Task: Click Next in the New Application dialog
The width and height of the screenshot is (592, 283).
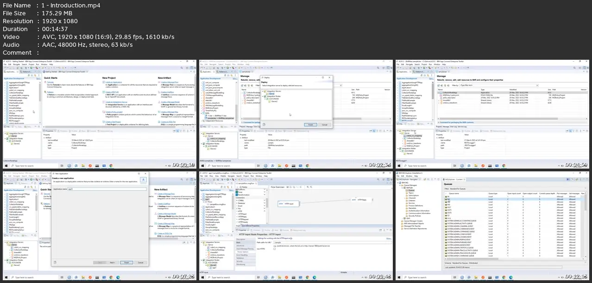Action: [113, 263]
